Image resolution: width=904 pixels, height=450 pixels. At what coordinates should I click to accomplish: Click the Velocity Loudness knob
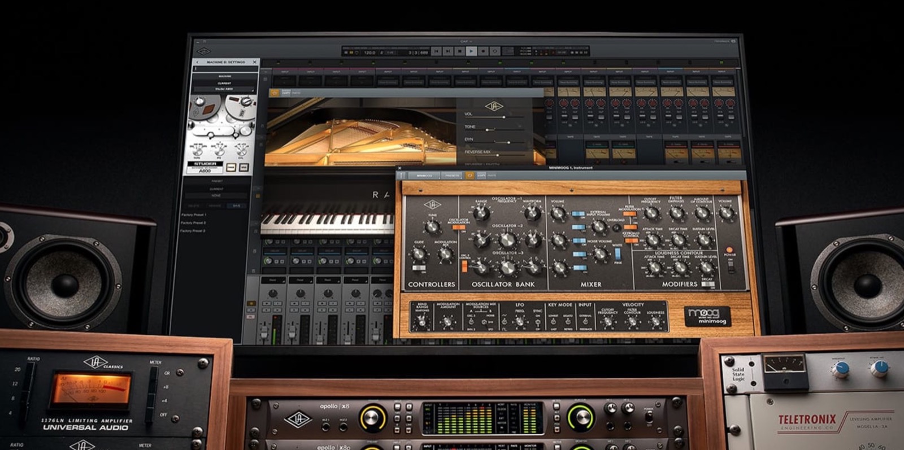point(656,323)
